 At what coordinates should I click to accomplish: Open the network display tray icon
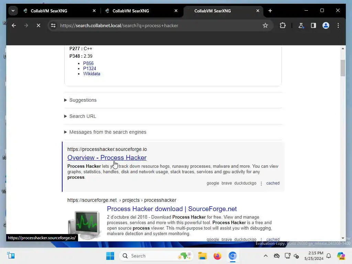click(x=287, y=256)
